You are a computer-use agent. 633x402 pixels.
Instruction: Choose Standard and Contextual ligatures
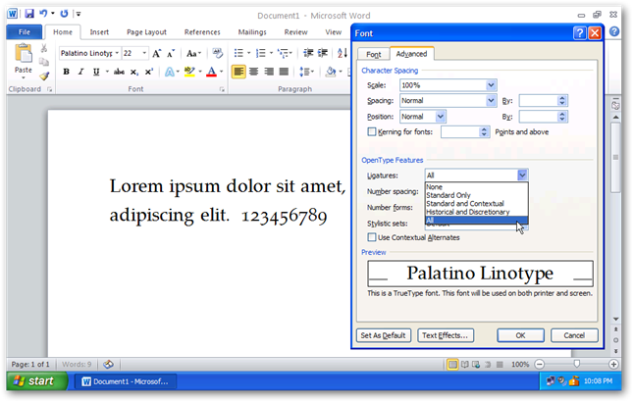coord(476,203)
